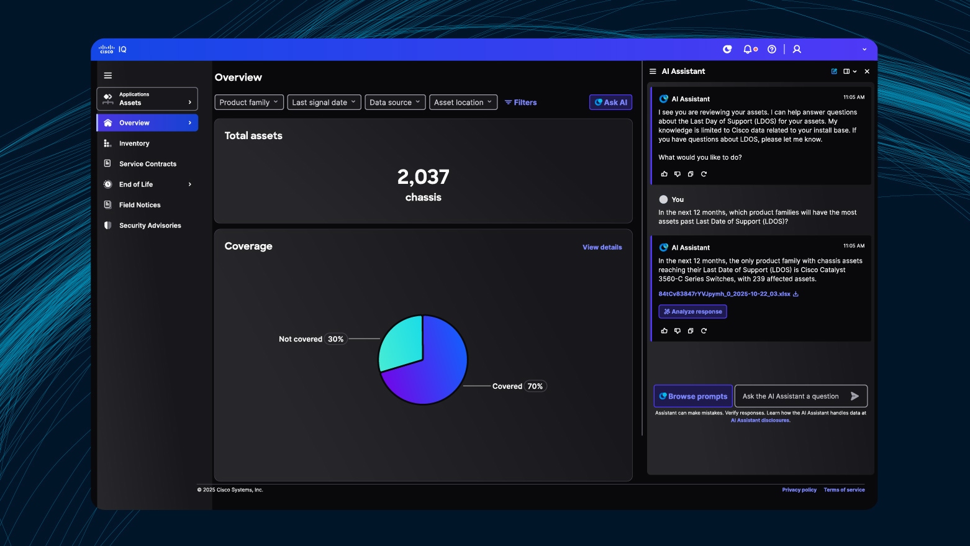
Task: Click the Browse prompts button
Action: click(x=693, y=396)
